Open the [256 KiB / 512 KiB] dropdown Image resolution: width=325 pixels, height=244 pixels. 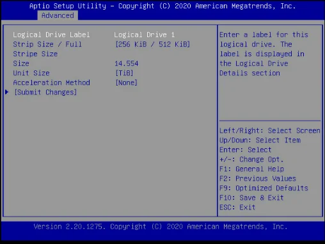coord(152,44)
